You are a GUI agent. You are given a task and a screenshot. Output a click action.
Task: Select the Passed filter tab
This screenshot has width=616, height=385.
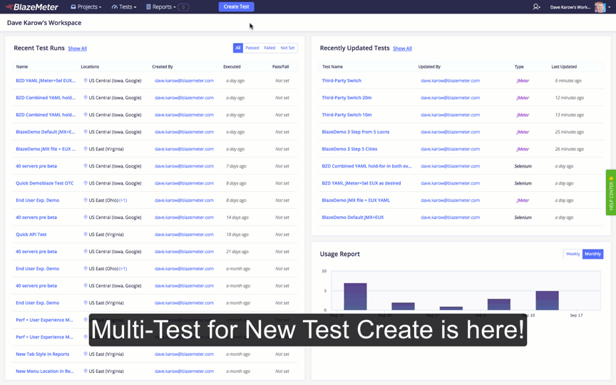pyautogui.click(x=252, y=48)
